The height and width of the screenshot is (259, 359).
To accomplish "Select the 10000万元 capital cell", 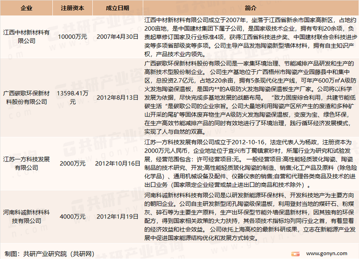I will [72, 37].
